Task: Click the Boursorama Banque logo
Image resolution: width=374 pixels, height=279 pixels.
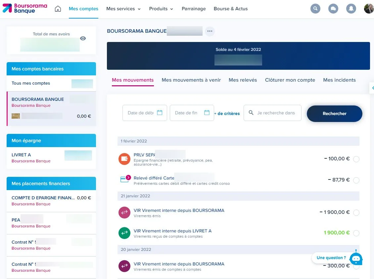Action: pos(25,8)
